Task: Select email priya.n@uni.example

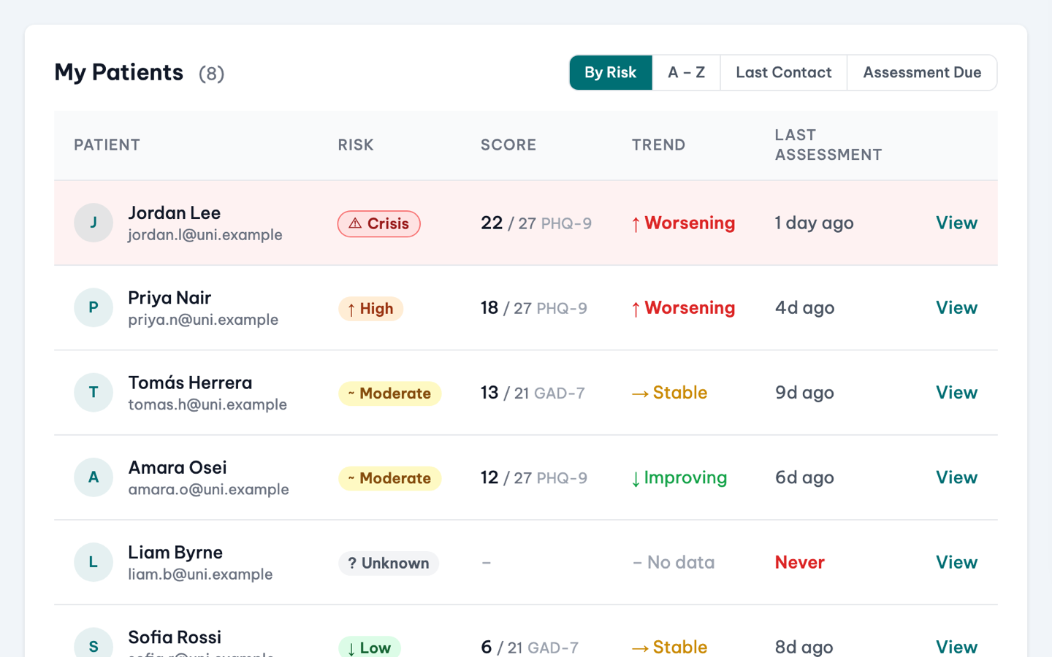Action: point(203,319)
